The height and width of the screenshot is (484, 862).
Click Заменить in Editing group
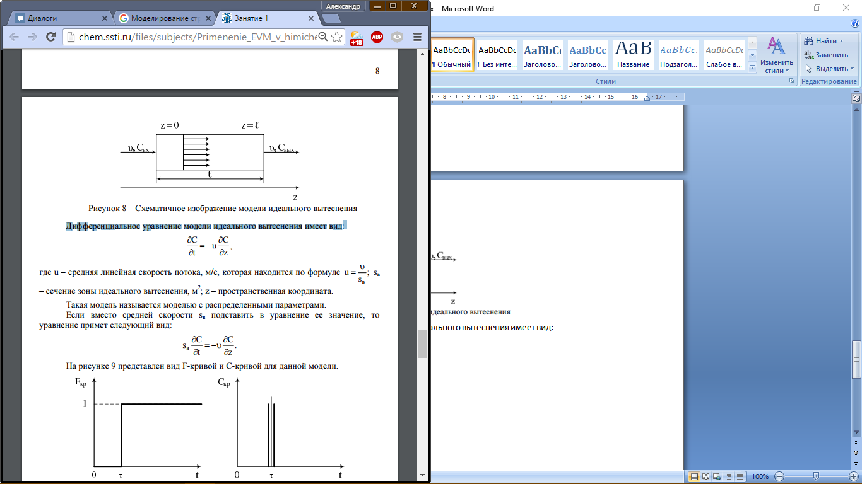(826, 55)
